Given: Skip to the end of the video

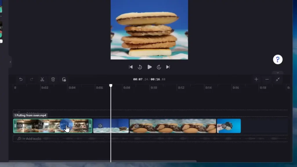Looking at the screenshot, I should pyautogui.click(x=168, y=67).
